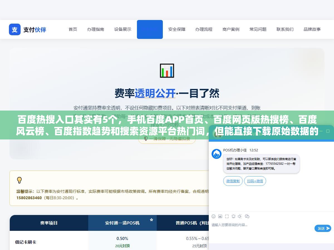Click the 费率透明公开·一目了然 heading
The height and width of the screenshot is (250, 334).
click(x=167, y=93)
